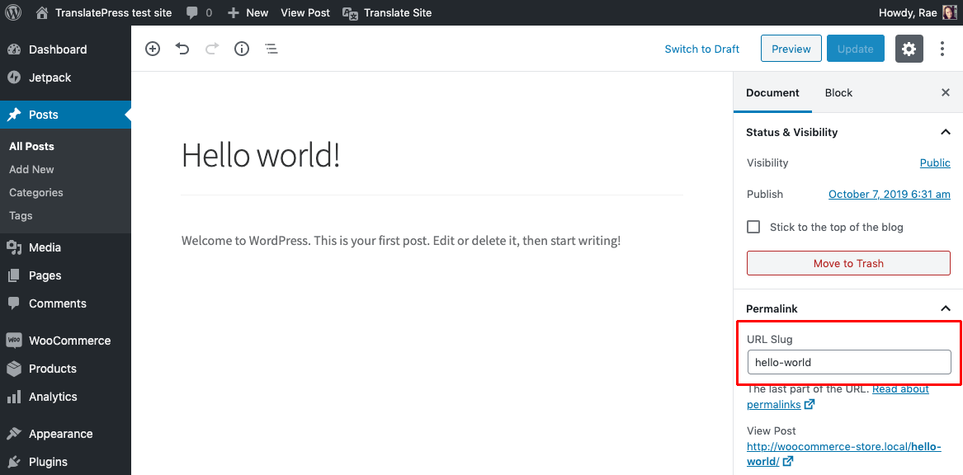Click Switch to Draft
Screen dimensions: 963x475
pyautogui.click(x=701, y=49)
